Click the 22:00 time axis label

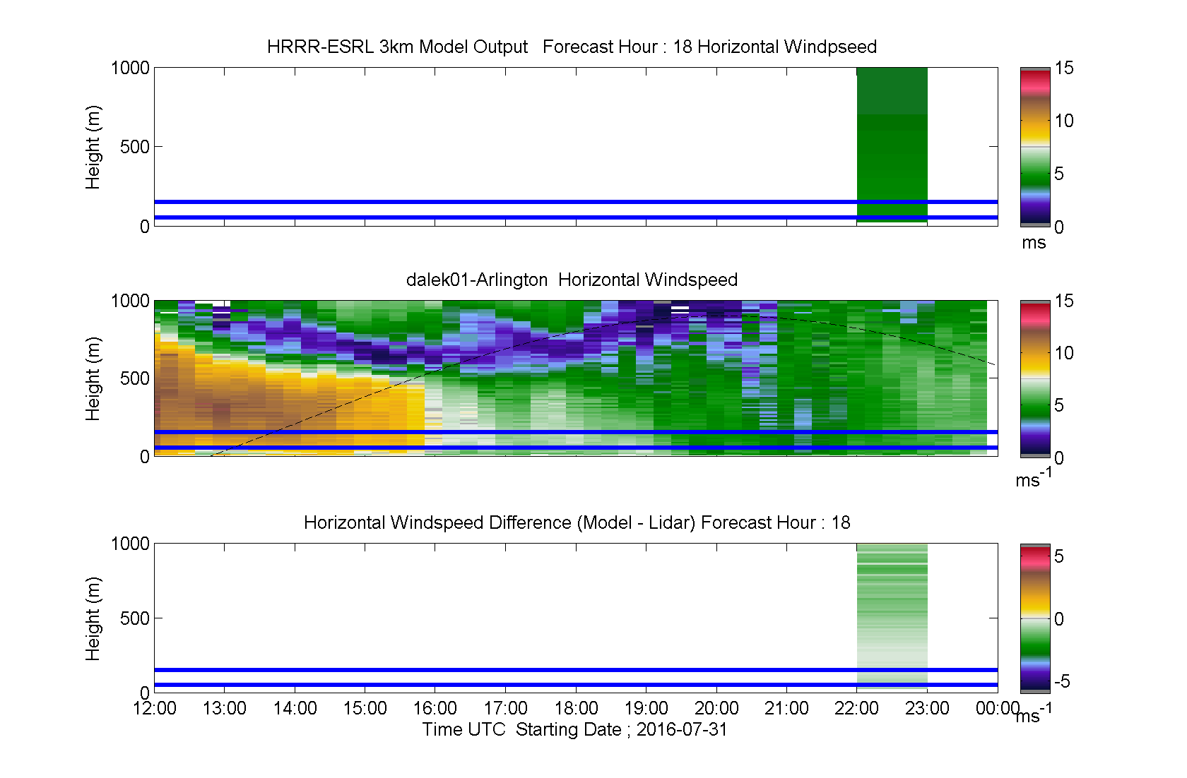click(x=856, y=708)
